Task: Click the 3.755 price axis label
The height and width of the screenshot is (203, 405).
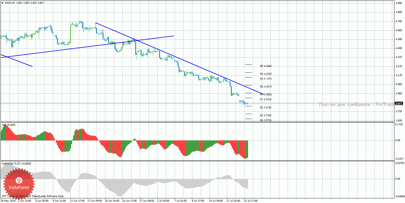Action: pos(399,111)
